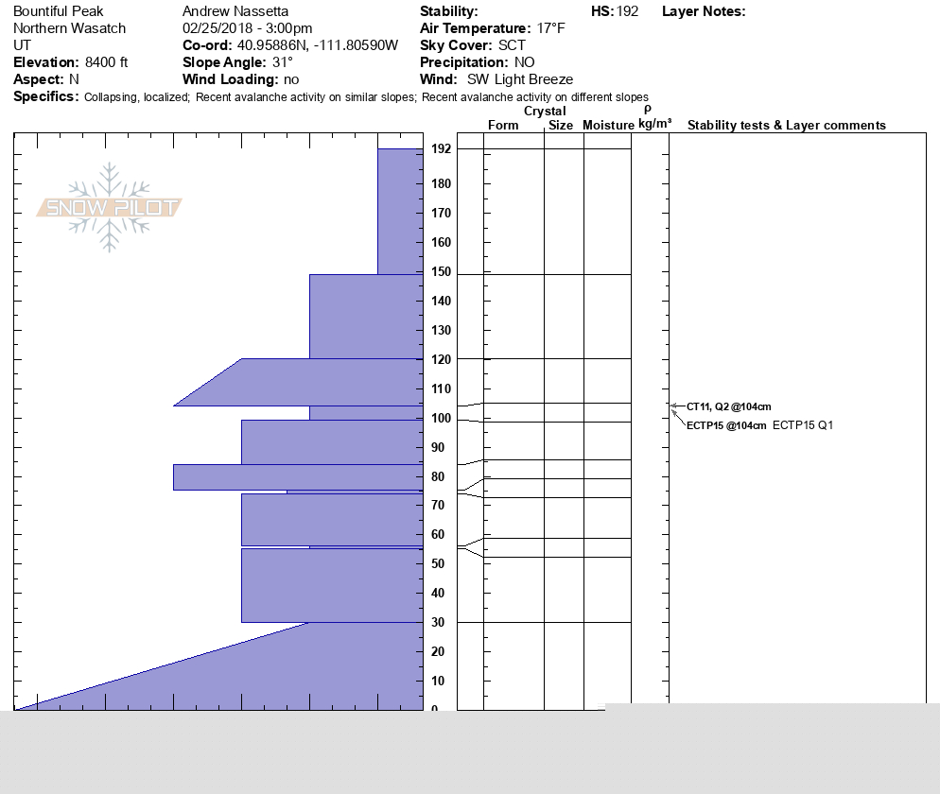
Task: Click the 100 depth label on axis
Action: point(442,419)
